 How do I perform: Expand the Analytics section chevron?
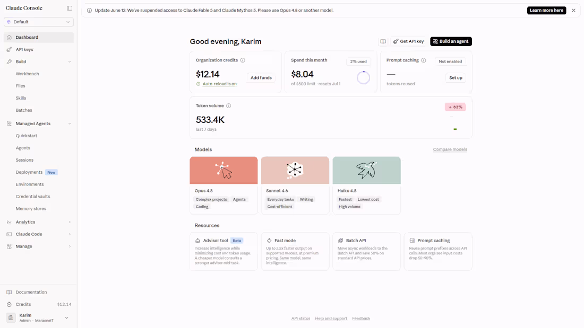pyautogui.click(x=70, y=222)
